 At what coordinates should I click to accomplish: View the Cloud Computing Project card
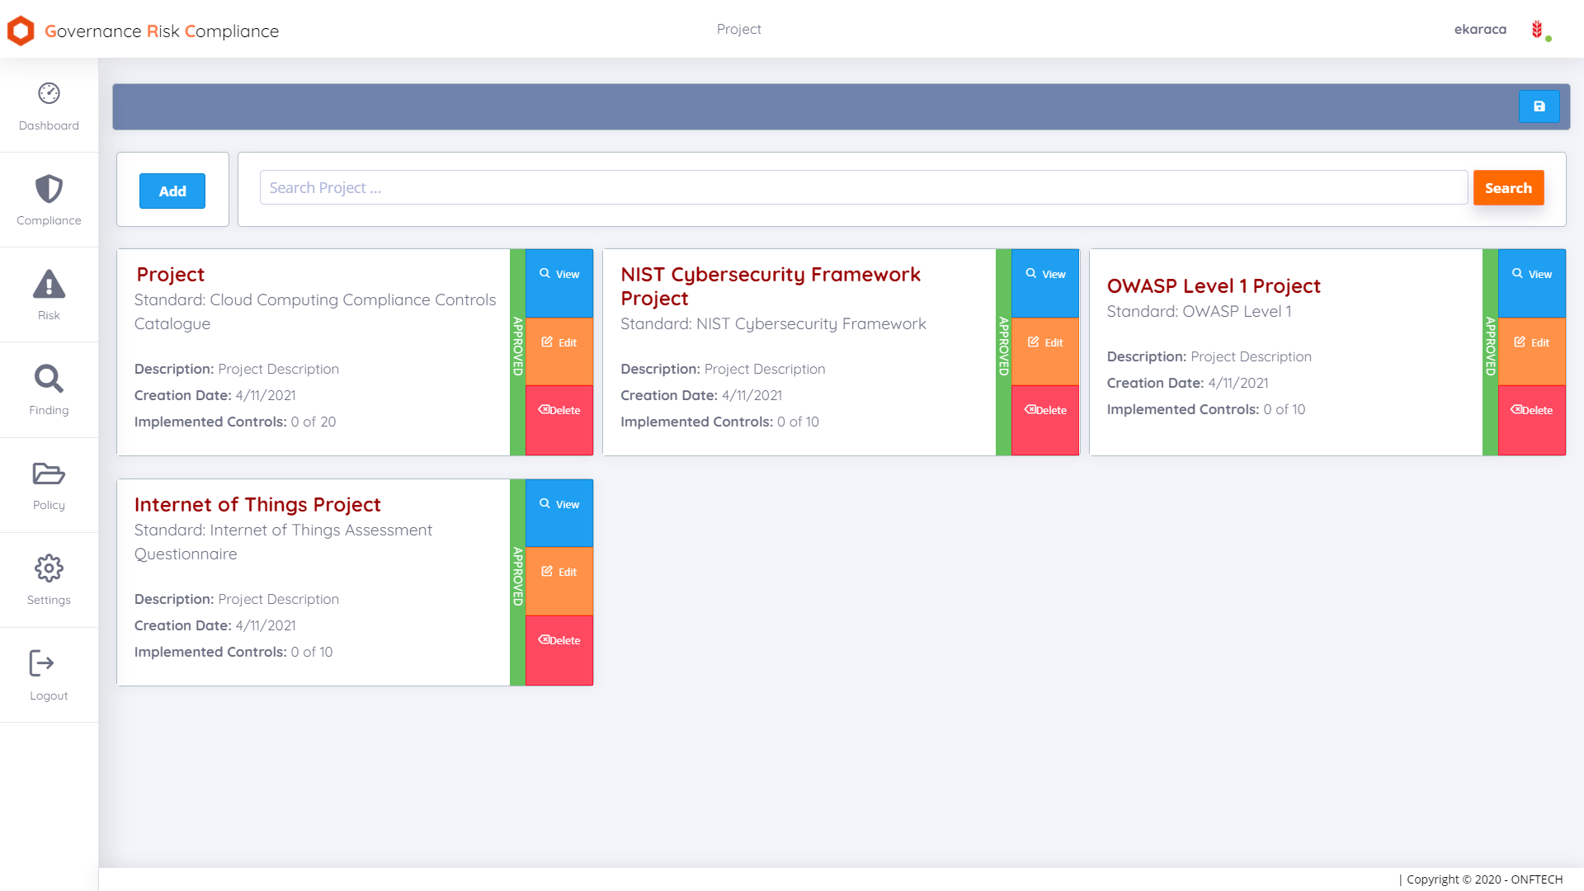[559, 283]
